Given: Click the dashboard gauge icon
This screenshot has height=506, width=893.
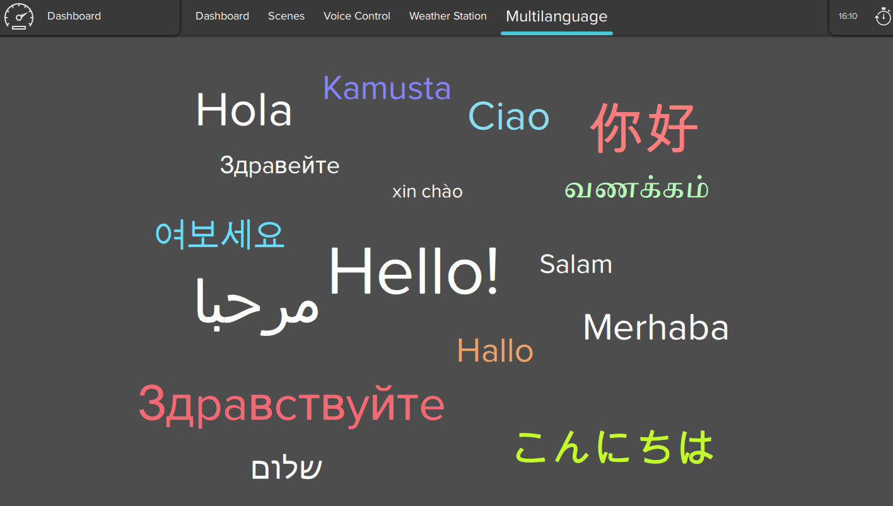Looking at the screenshot, I should tap(19, 16).
